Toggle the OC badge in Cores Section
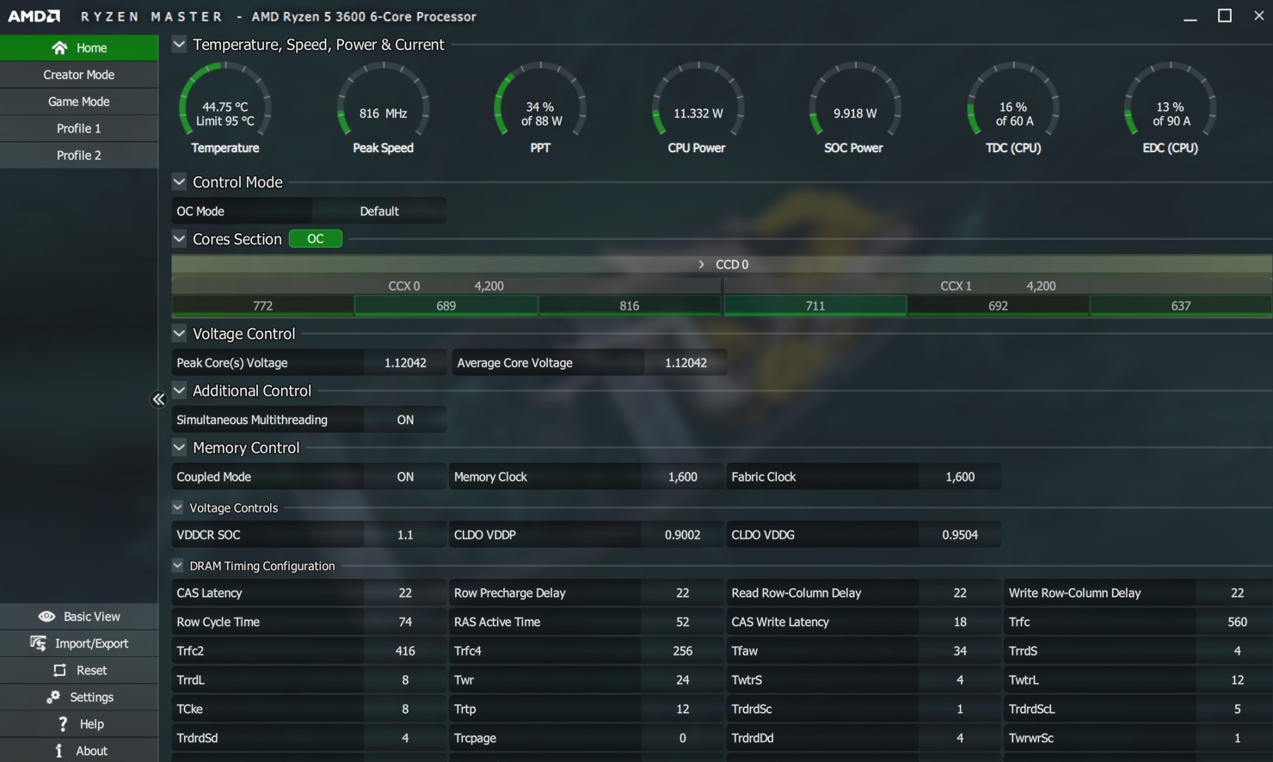The width and height of the screenshot is (1273, 762). pyautogui.click(x=316, y=239)
